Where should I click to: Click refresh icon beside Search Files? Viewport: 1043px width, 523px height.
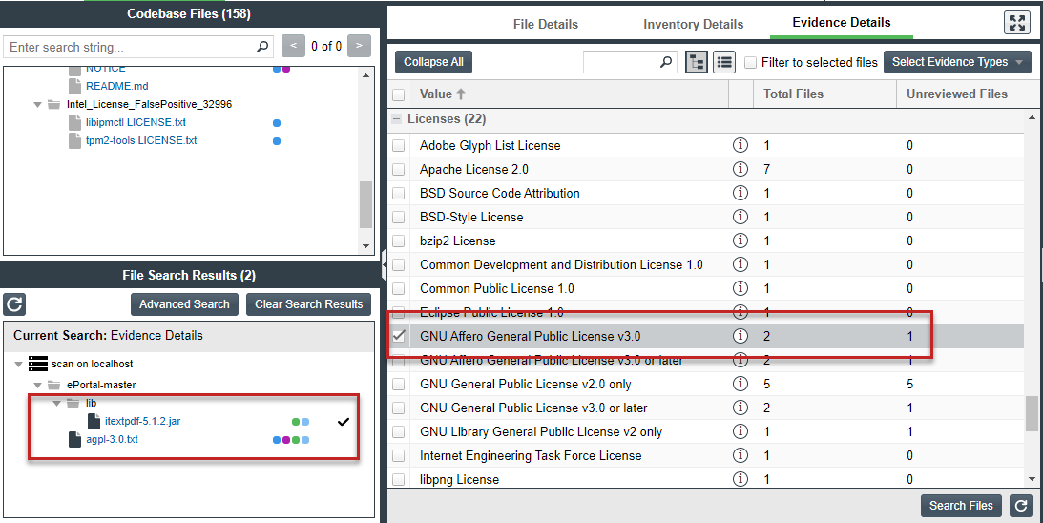(1021, 506)
